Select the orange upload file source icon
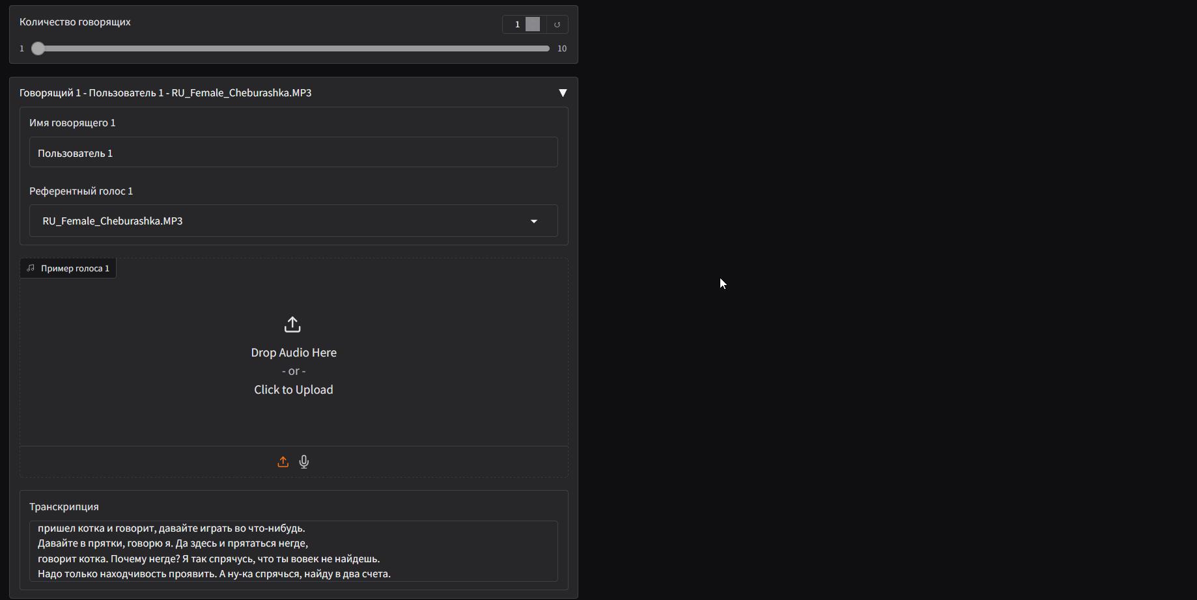 tap(283, 462)
